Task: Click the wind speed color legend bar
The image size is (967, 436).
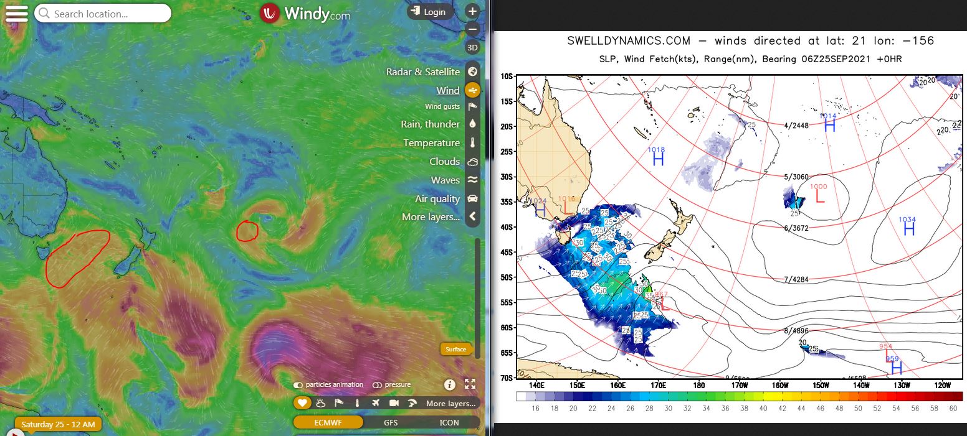Action: (739, 396)
